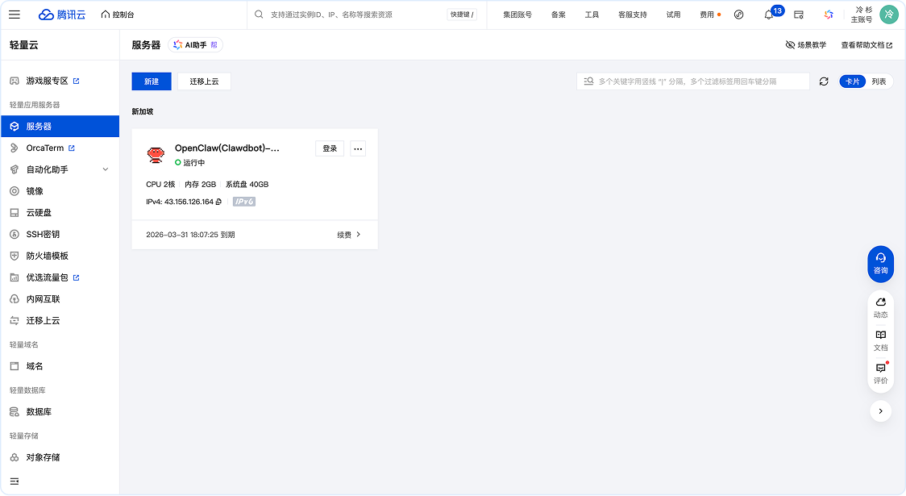
Task: Click the blue 新建 button
Action: coord(152,81)
